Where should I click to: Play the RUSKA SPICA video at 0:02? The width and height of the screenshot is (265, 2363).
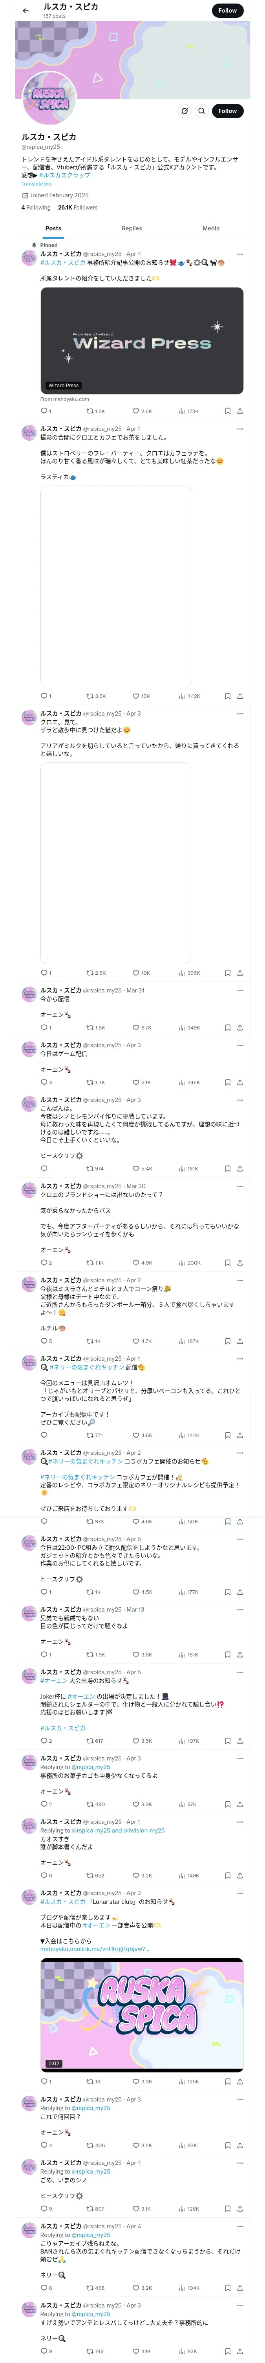point(142,2014)
